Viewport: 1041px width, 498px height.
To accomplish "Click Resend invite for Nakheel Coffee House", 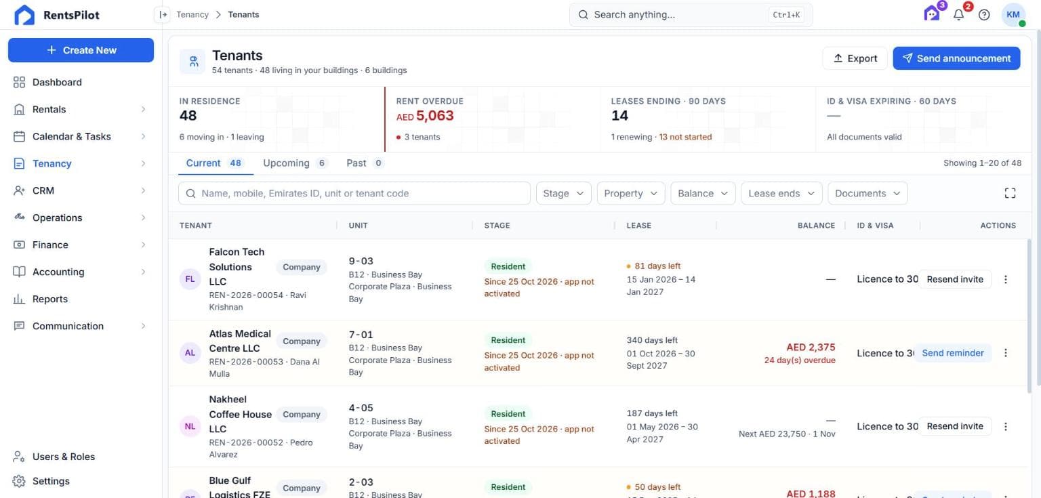I will click(955, 426).
